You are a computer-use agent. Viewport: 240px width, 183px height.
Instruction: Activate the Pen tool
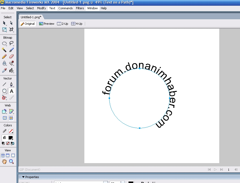pos(11,84)
